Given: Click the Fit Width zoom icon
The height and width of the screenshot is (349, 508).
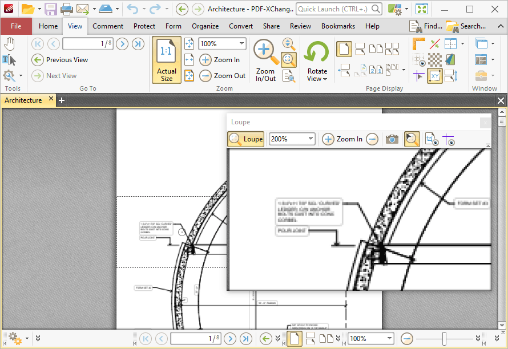Looking at the screenshot, I should click(x=189, y=59).
